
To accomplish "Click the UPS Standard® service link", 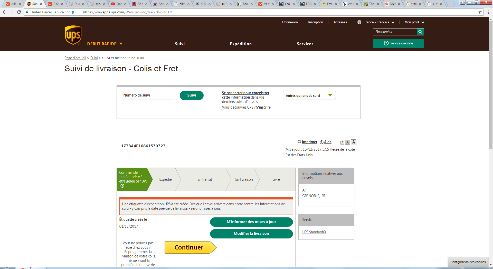I will tap(314, 232).
